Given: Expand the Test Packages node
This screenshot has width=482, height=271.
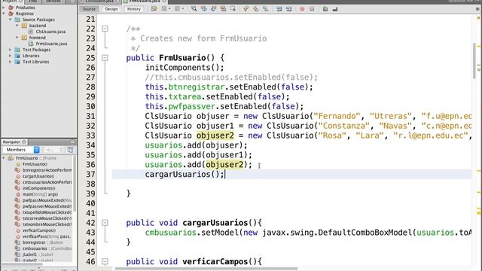Looking at the screenshot, I should [10, 50].
